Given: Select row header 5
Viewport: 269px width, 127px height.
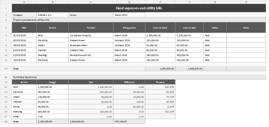Looking at the screenshot, I should pyautogui.click(x=6, y=27).
